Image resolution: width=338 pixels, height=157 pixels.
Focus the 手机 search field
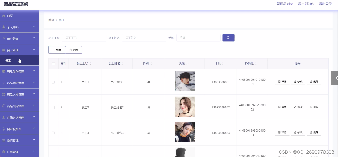[198, 38]
